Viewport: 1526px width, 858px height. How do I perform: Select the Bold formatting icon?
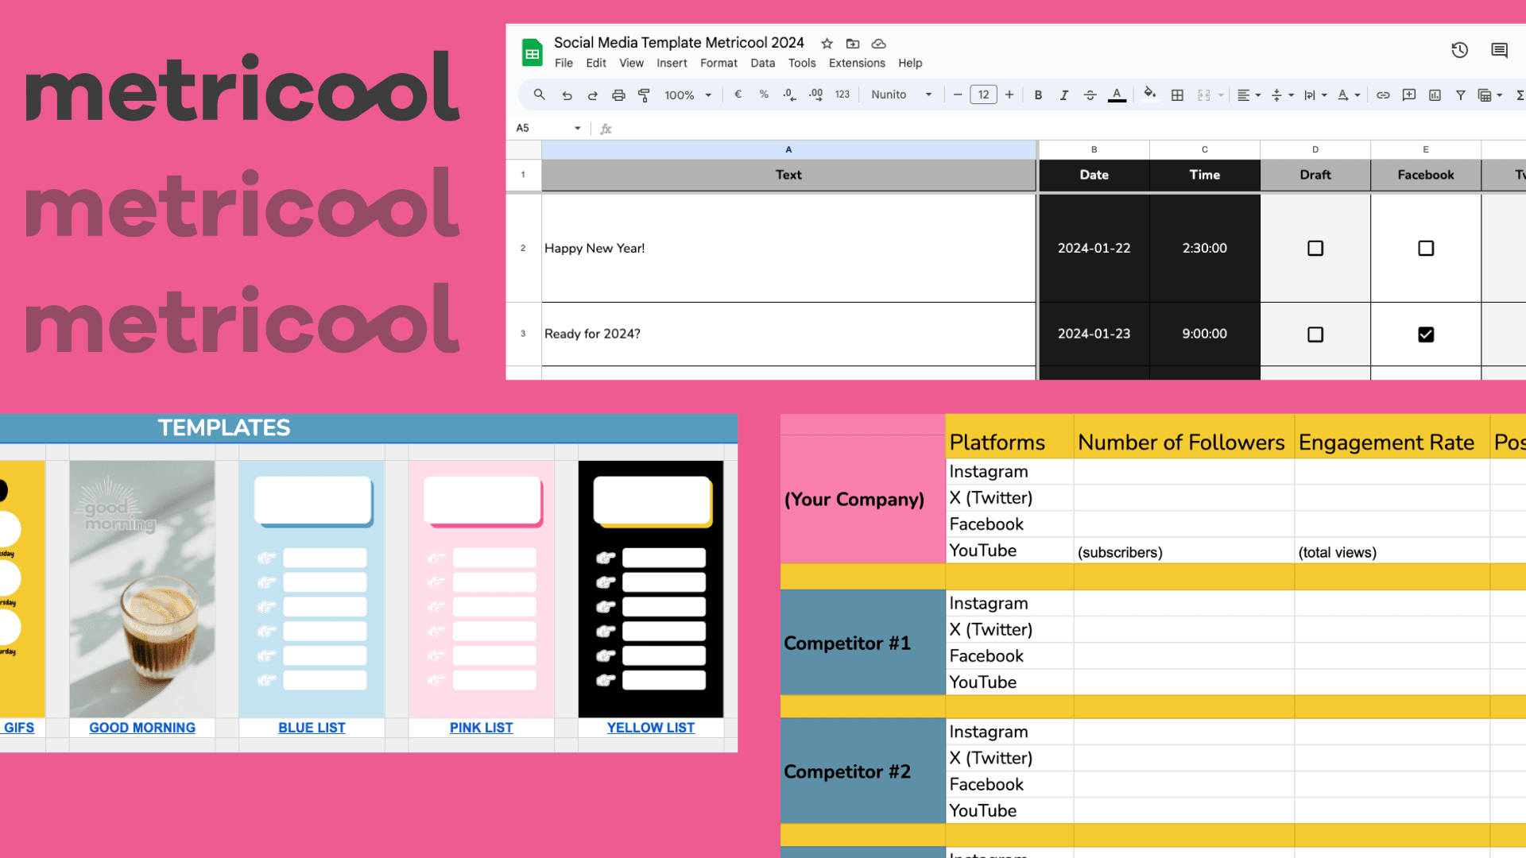[x=1038, y=95]
